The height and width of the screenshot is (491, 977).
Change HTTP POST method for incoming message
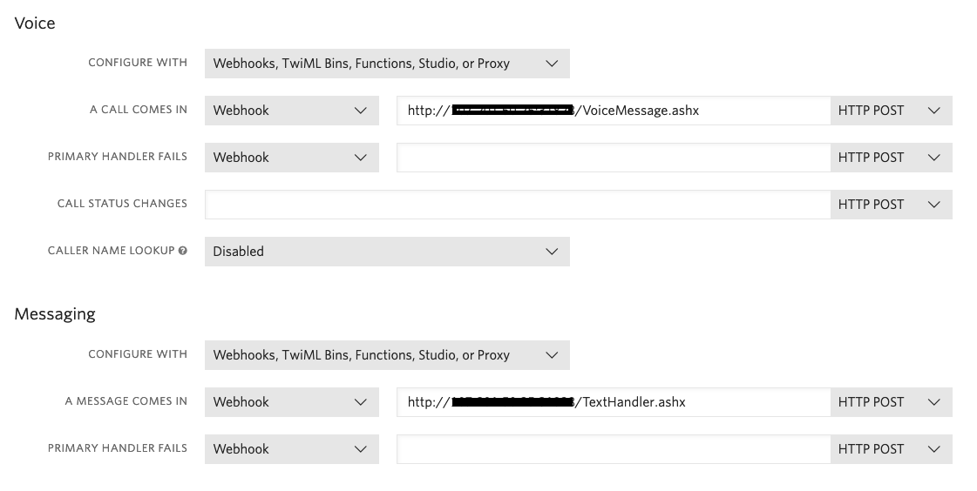pyautogui.click(x=891, y=402)
